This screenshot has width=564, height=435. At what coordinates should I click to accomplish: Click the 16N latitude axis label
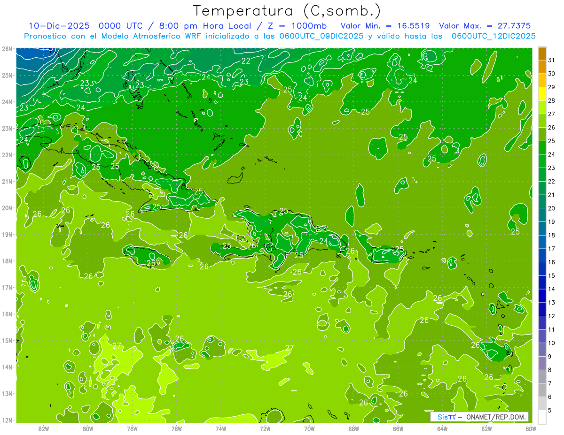coord(7,314)
